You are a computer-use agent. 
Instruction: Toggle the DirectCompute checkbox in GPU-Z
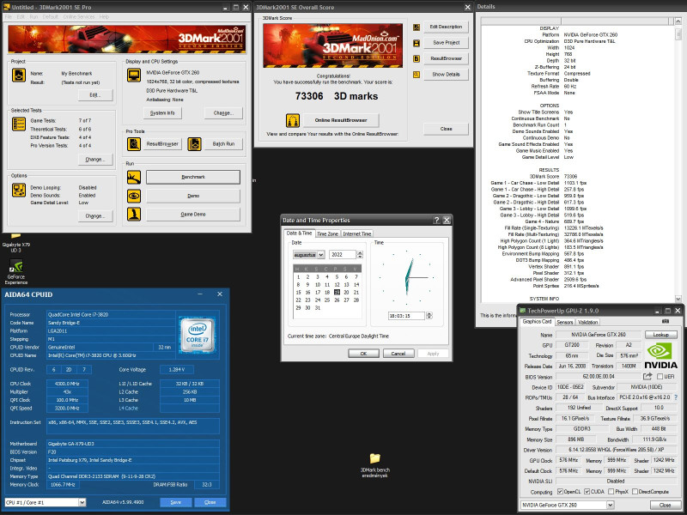click(635, 491)
